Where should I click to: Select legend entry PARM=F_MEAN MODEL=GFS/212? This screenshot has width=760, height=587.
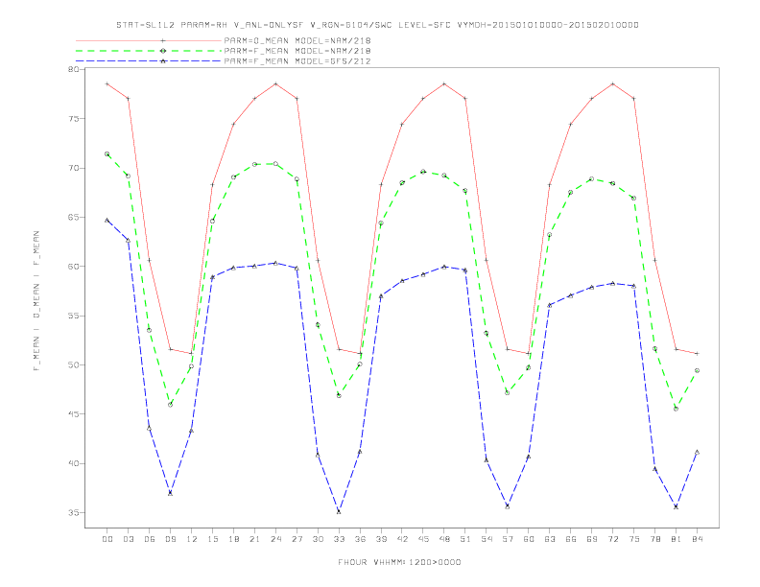[x=297, y=61]
